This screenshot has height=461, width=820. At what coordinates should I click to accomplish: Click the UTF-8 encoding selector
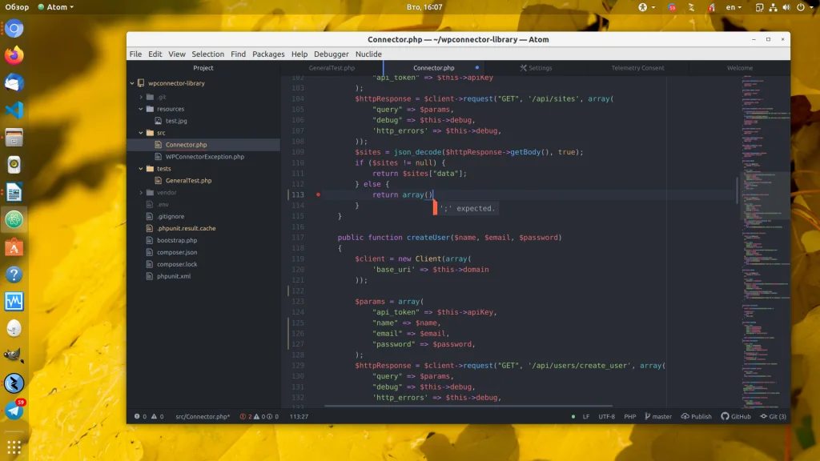(606, 416)
